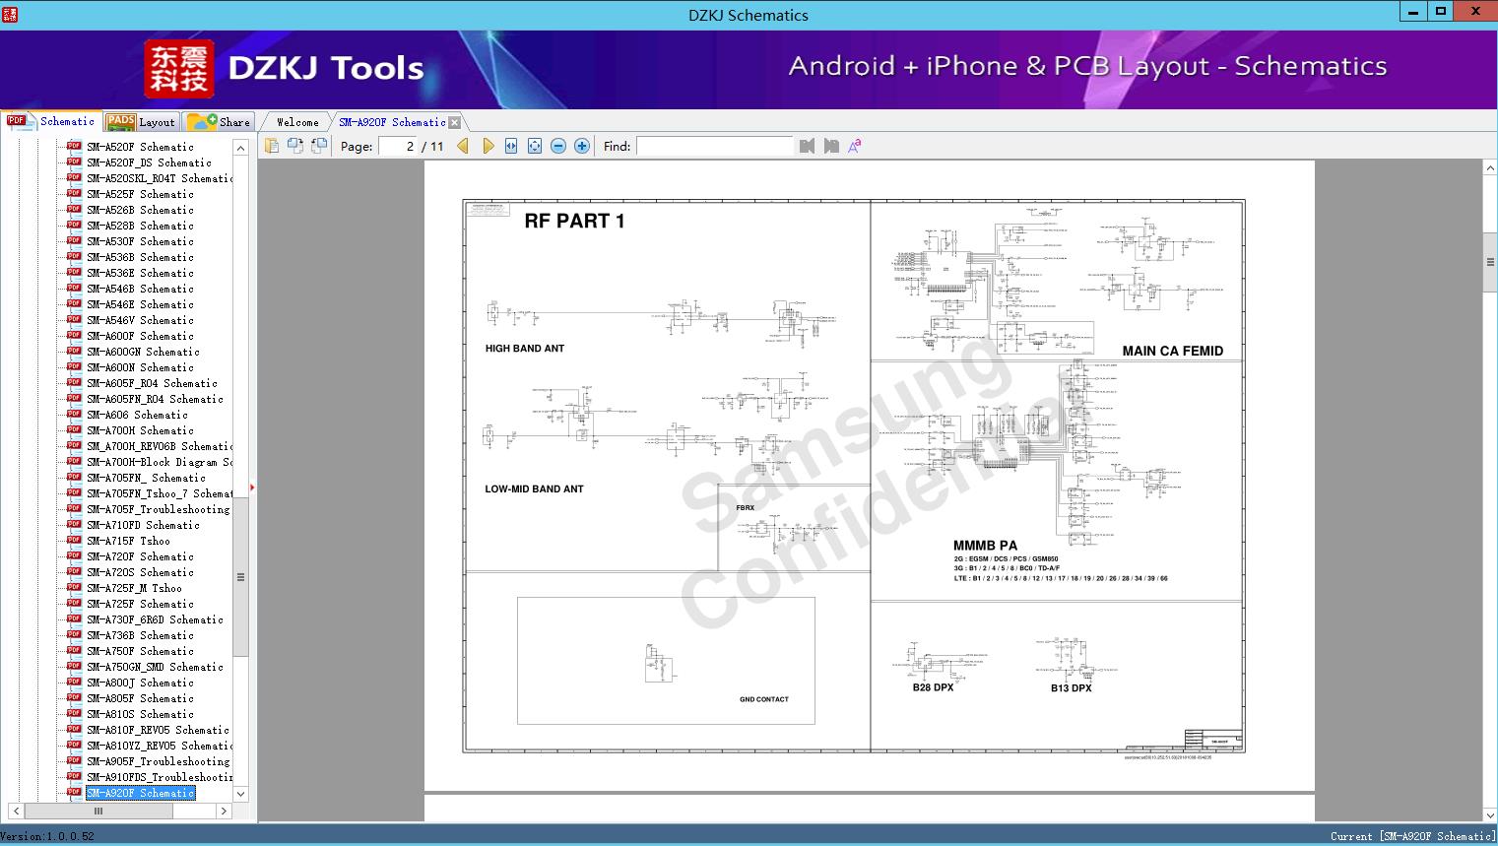Click the RF PART 1 title in schematic
Viewport: 1498px width, 846px height.
pos(574,221)
